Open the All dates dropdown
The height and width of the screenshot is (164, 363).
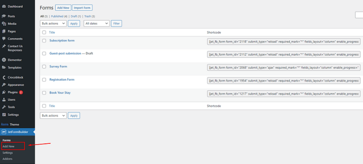(97, 23)
